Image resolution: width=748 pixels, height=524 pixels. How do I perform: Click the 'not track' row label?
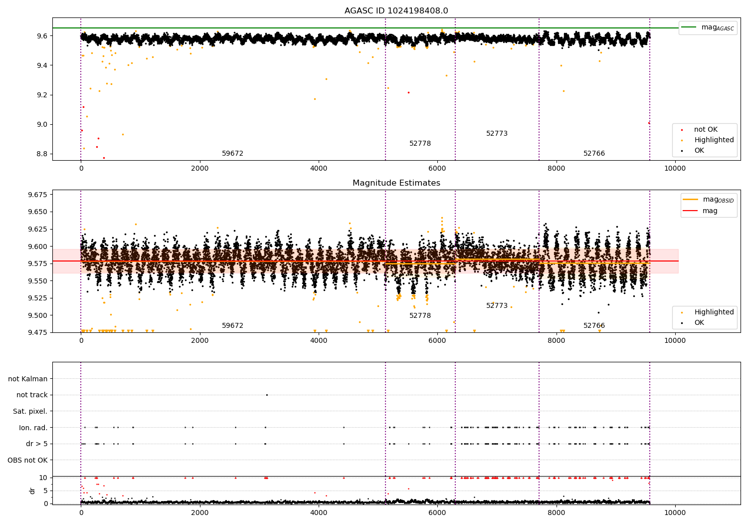click(x=32, y=395)
